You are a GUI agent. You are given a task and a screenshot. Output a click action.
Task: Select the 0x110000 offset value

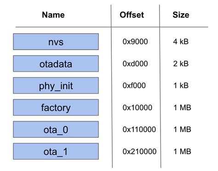click(x=139, y=129)
